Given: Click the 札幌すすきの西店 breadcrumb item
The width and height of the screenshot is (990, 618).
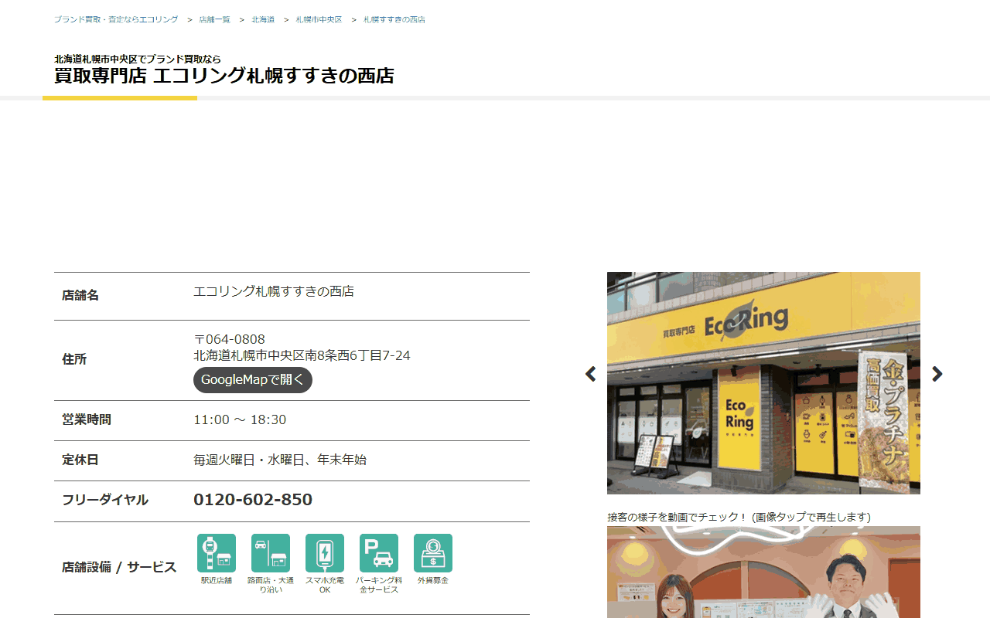Looking at the screenshot, I should 394,19.
